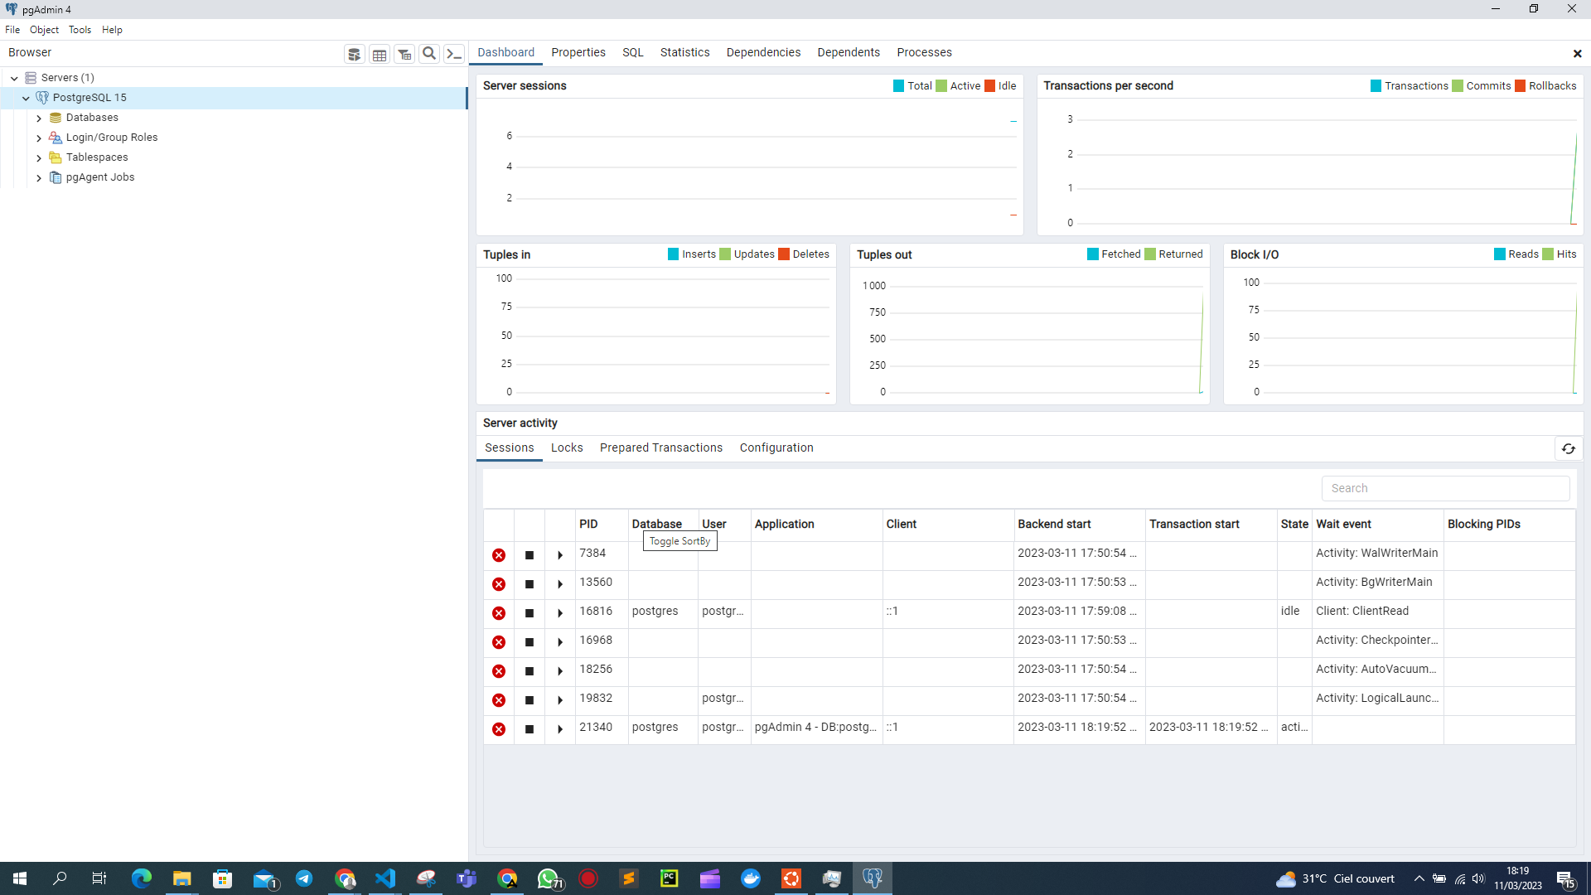Click the Filtered Rows icon
The width and height of the screenshot is (1591, 895).
(404, 54)
